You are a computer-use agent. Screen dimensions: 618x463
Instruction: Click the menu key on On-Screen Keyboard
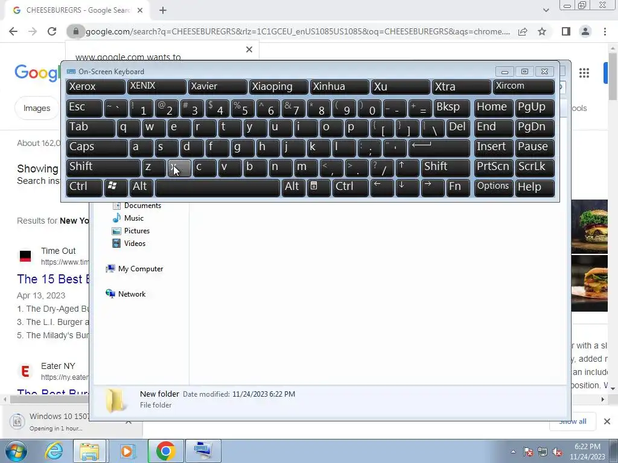tap(319, 187)
